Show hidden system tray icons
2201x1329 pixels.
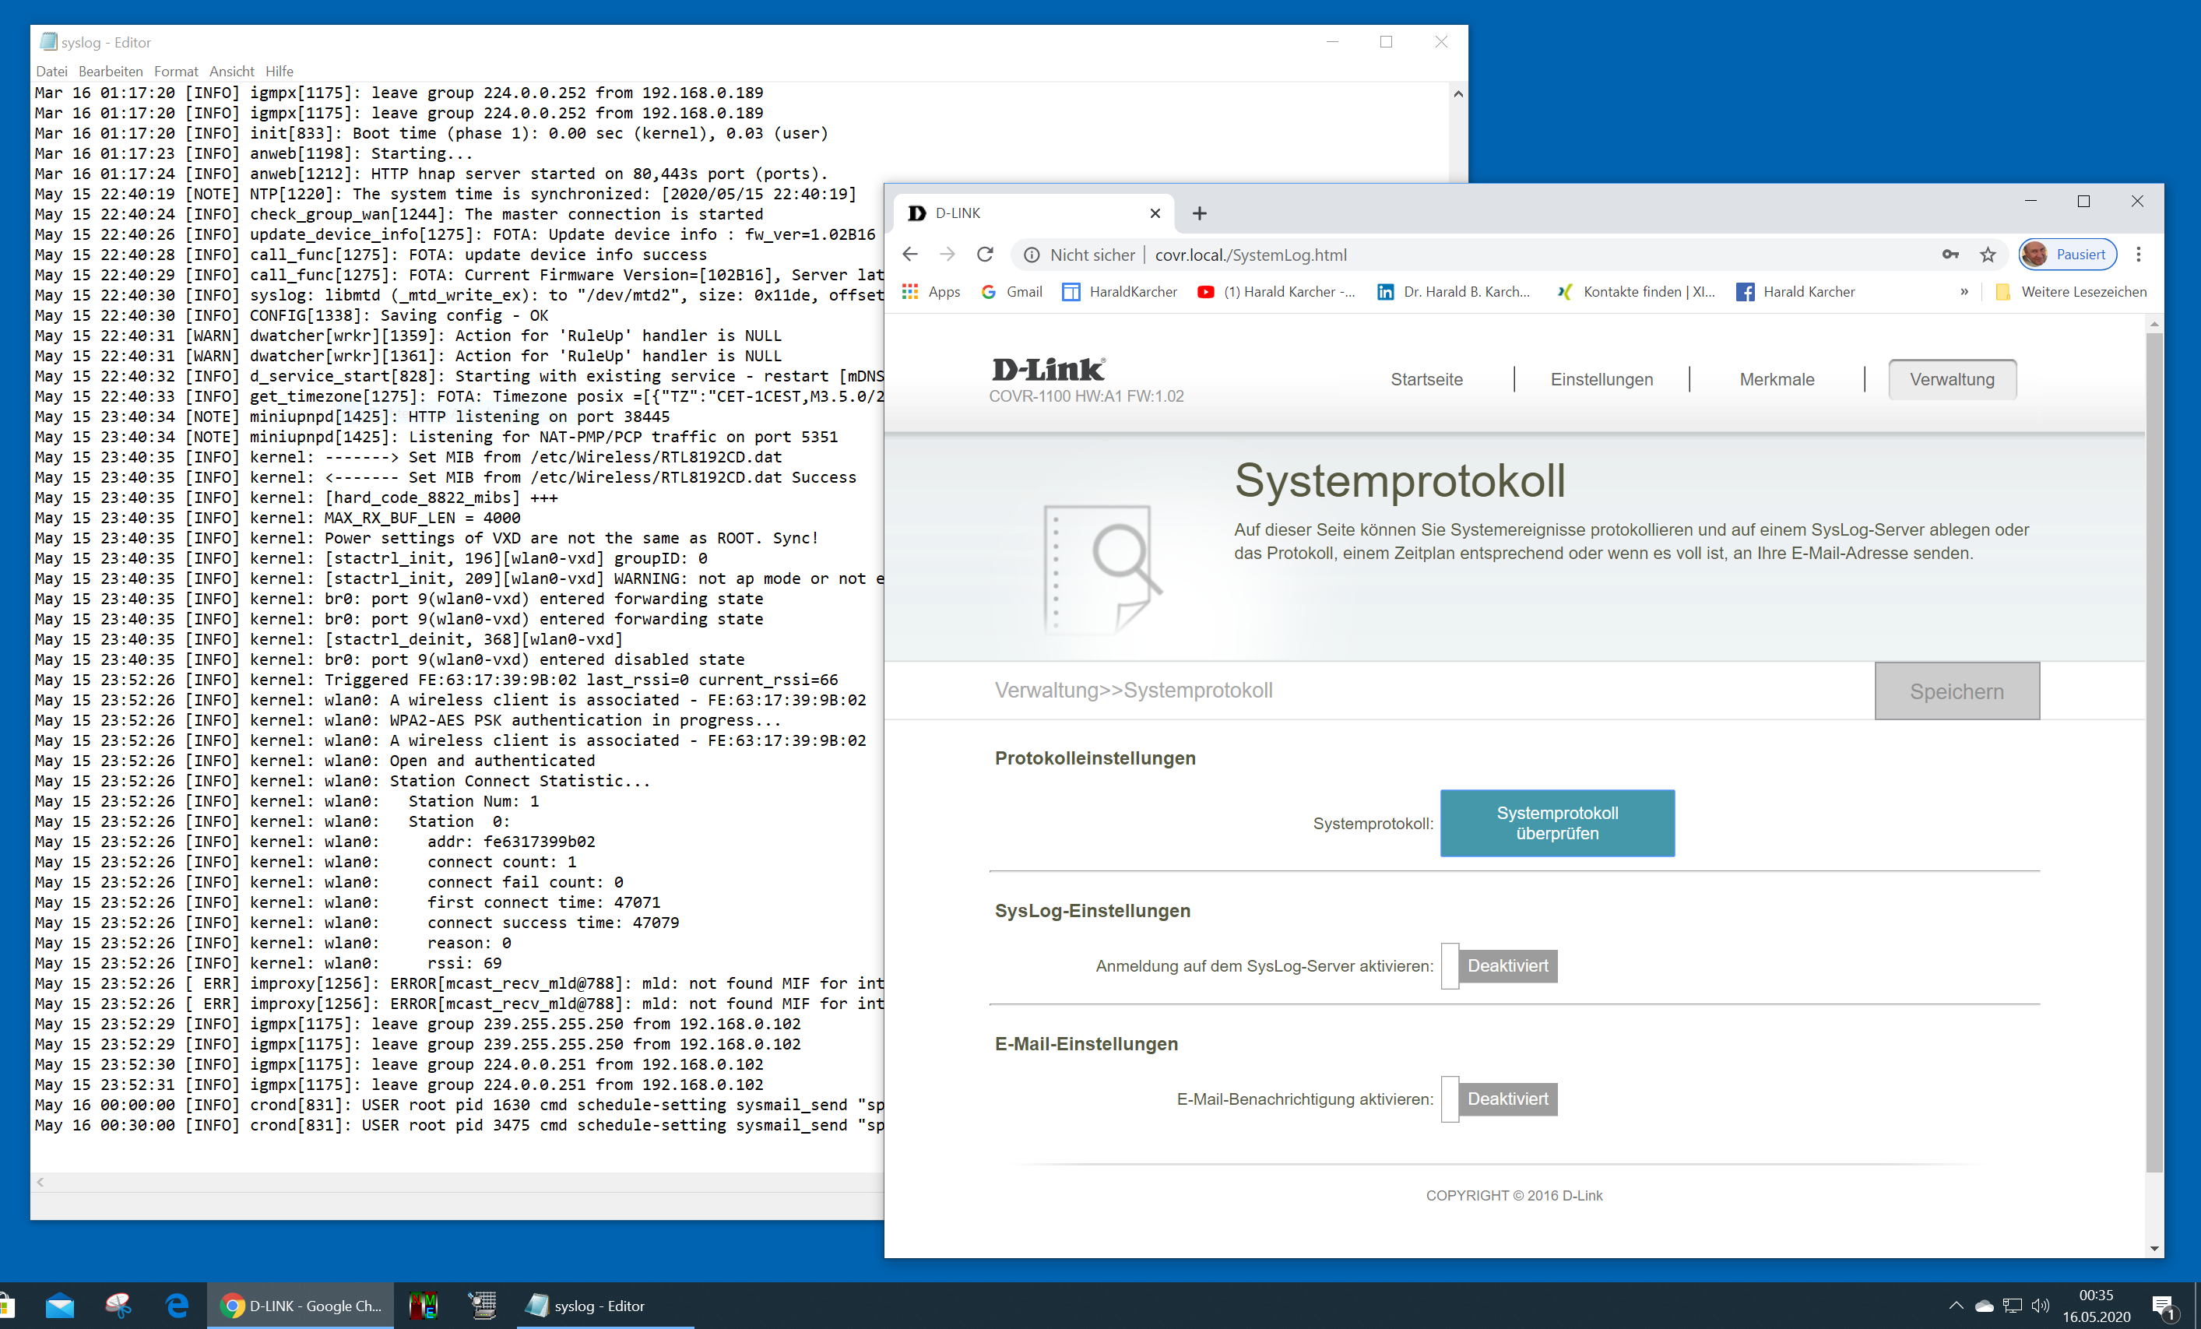[1955, 1306]
